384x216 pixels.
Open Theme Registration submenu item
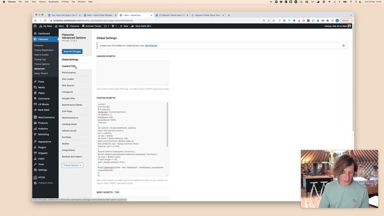tap(44, 50)
